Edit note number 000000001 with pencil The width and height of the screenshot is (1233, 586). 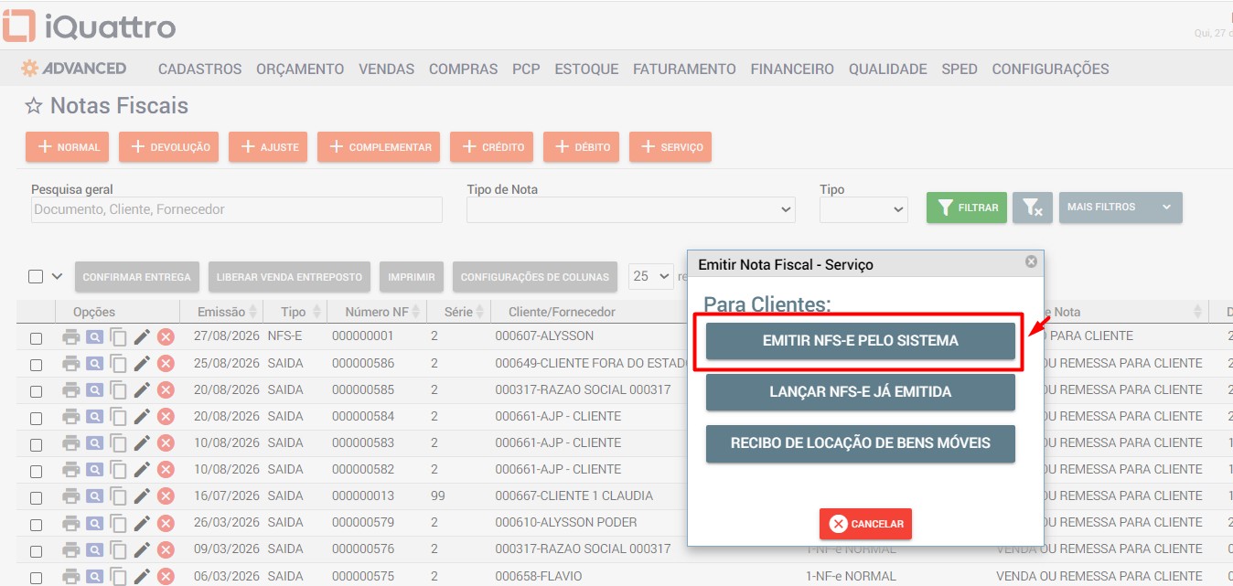click(142, 336)
